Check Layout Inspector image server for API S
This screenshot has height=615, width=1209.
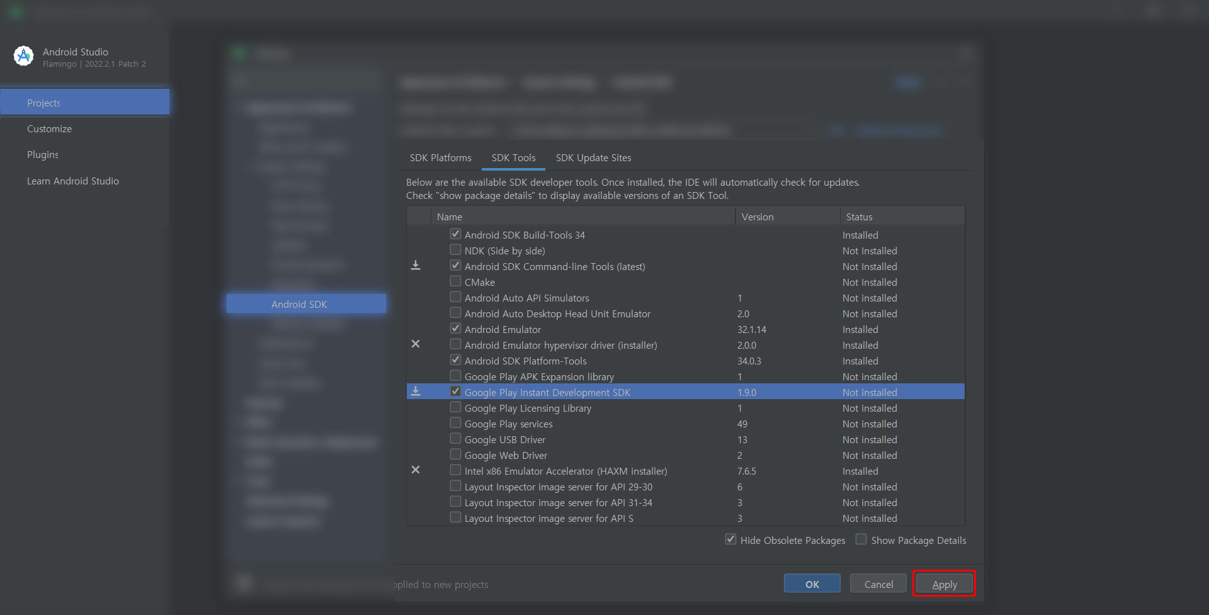[x=455, y=517]
